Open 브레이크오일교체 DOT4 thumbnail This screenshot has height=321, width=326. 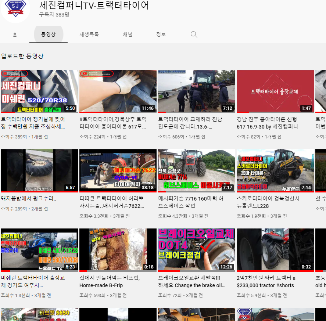coord(197,250)
